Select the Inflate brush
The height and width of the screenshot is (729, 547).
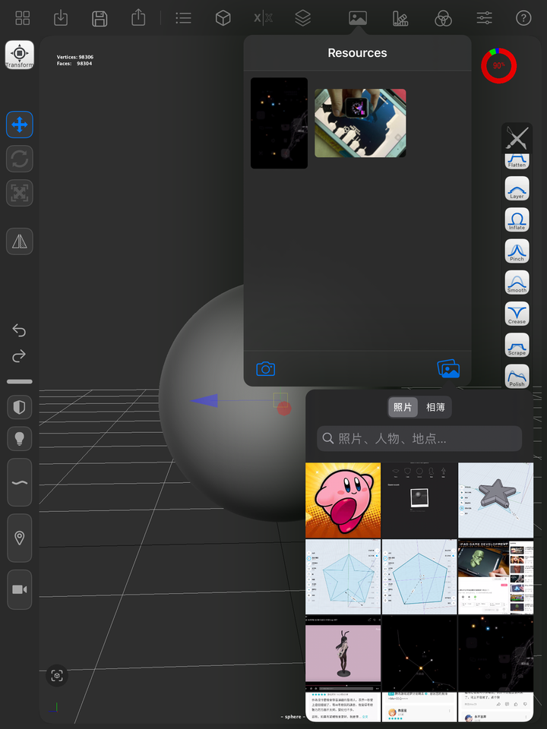coord(517,219)
